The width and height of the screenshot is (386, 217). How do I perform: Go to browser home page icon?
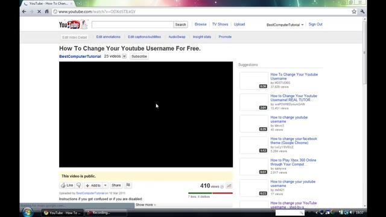(x=46, y=11)
